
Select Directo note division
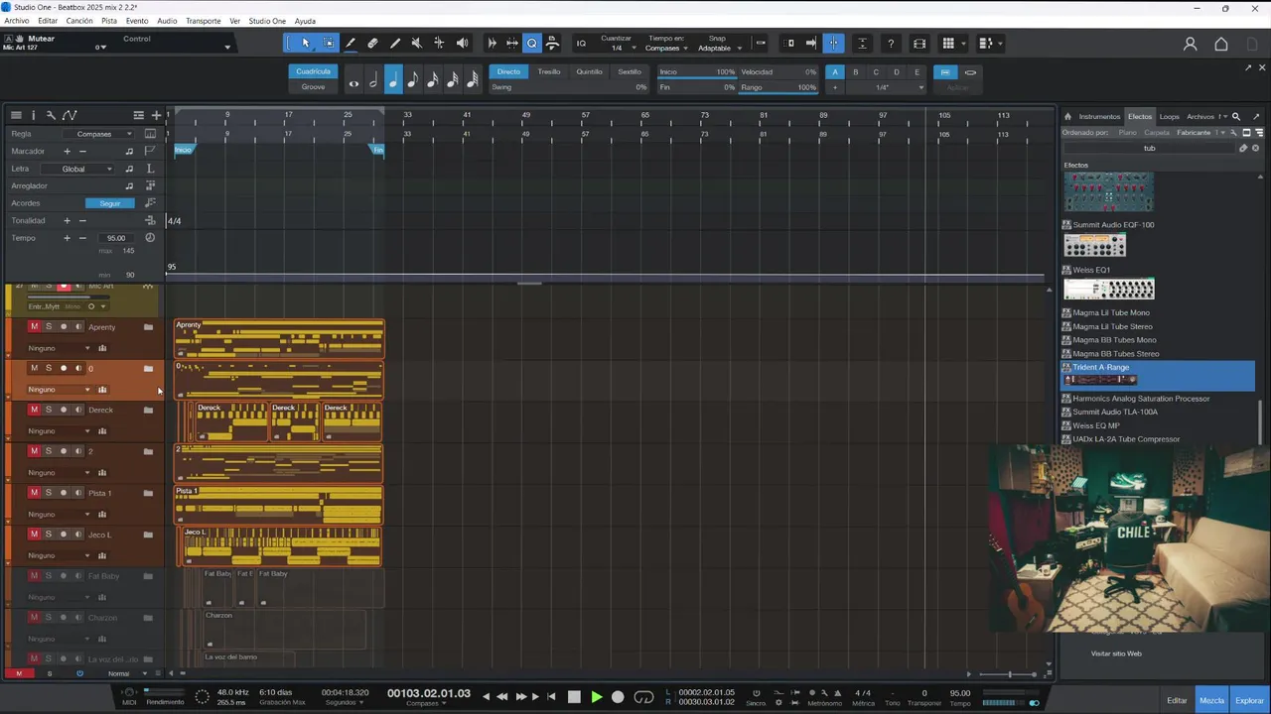[x=508, y=71]
